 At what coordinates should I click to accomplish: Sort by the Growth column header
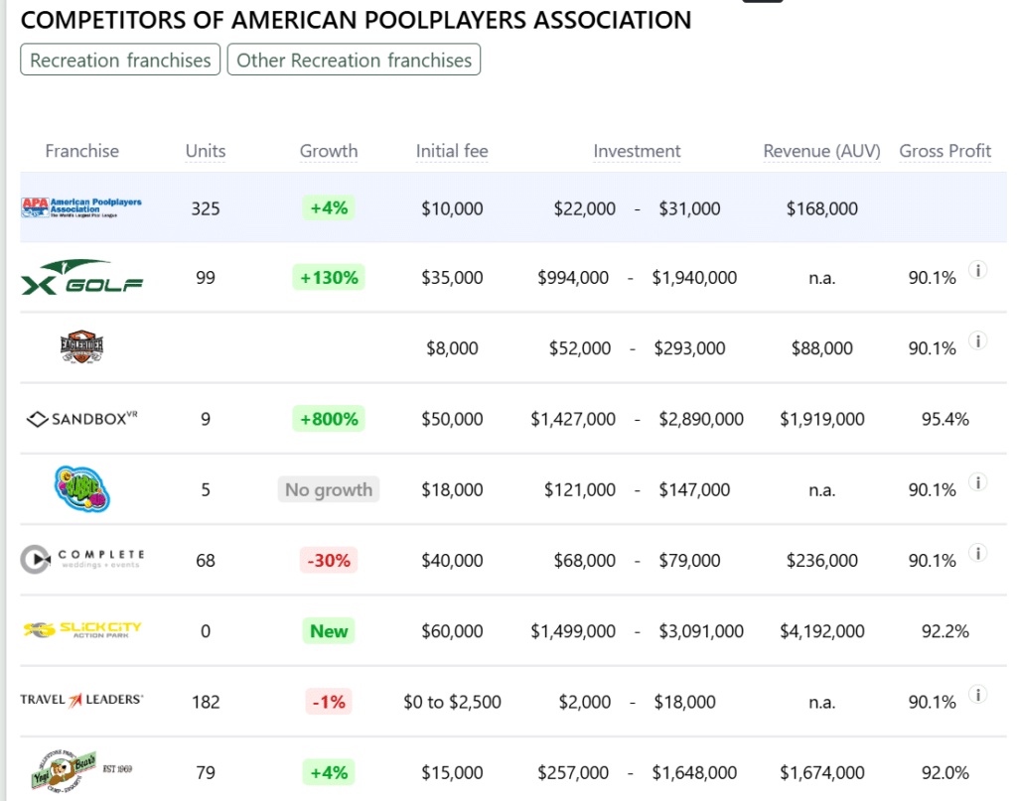tap(329, 151)
